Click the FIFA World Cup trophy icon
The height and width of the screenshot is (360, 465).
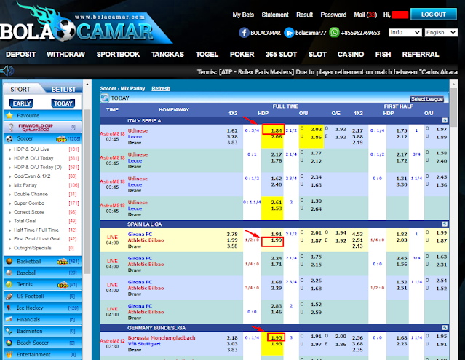(11, 128)
